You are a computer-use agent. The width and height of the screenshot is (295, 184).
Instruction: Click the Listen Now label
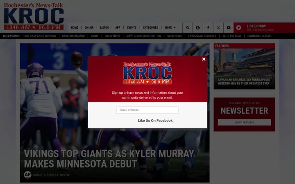(256, 26)
